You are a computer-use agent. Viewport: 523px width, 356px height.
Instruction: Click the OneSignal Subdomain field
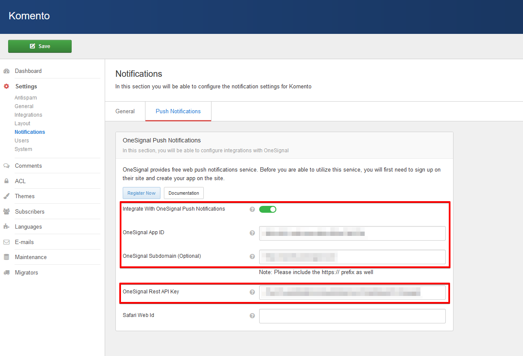(352, 257)
